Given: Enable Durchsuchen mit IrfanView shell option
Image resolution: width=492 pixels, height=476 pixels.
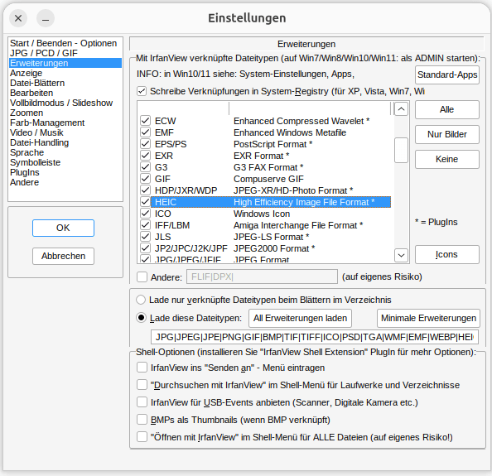Looking at the screenshot, I should (142, 385).
